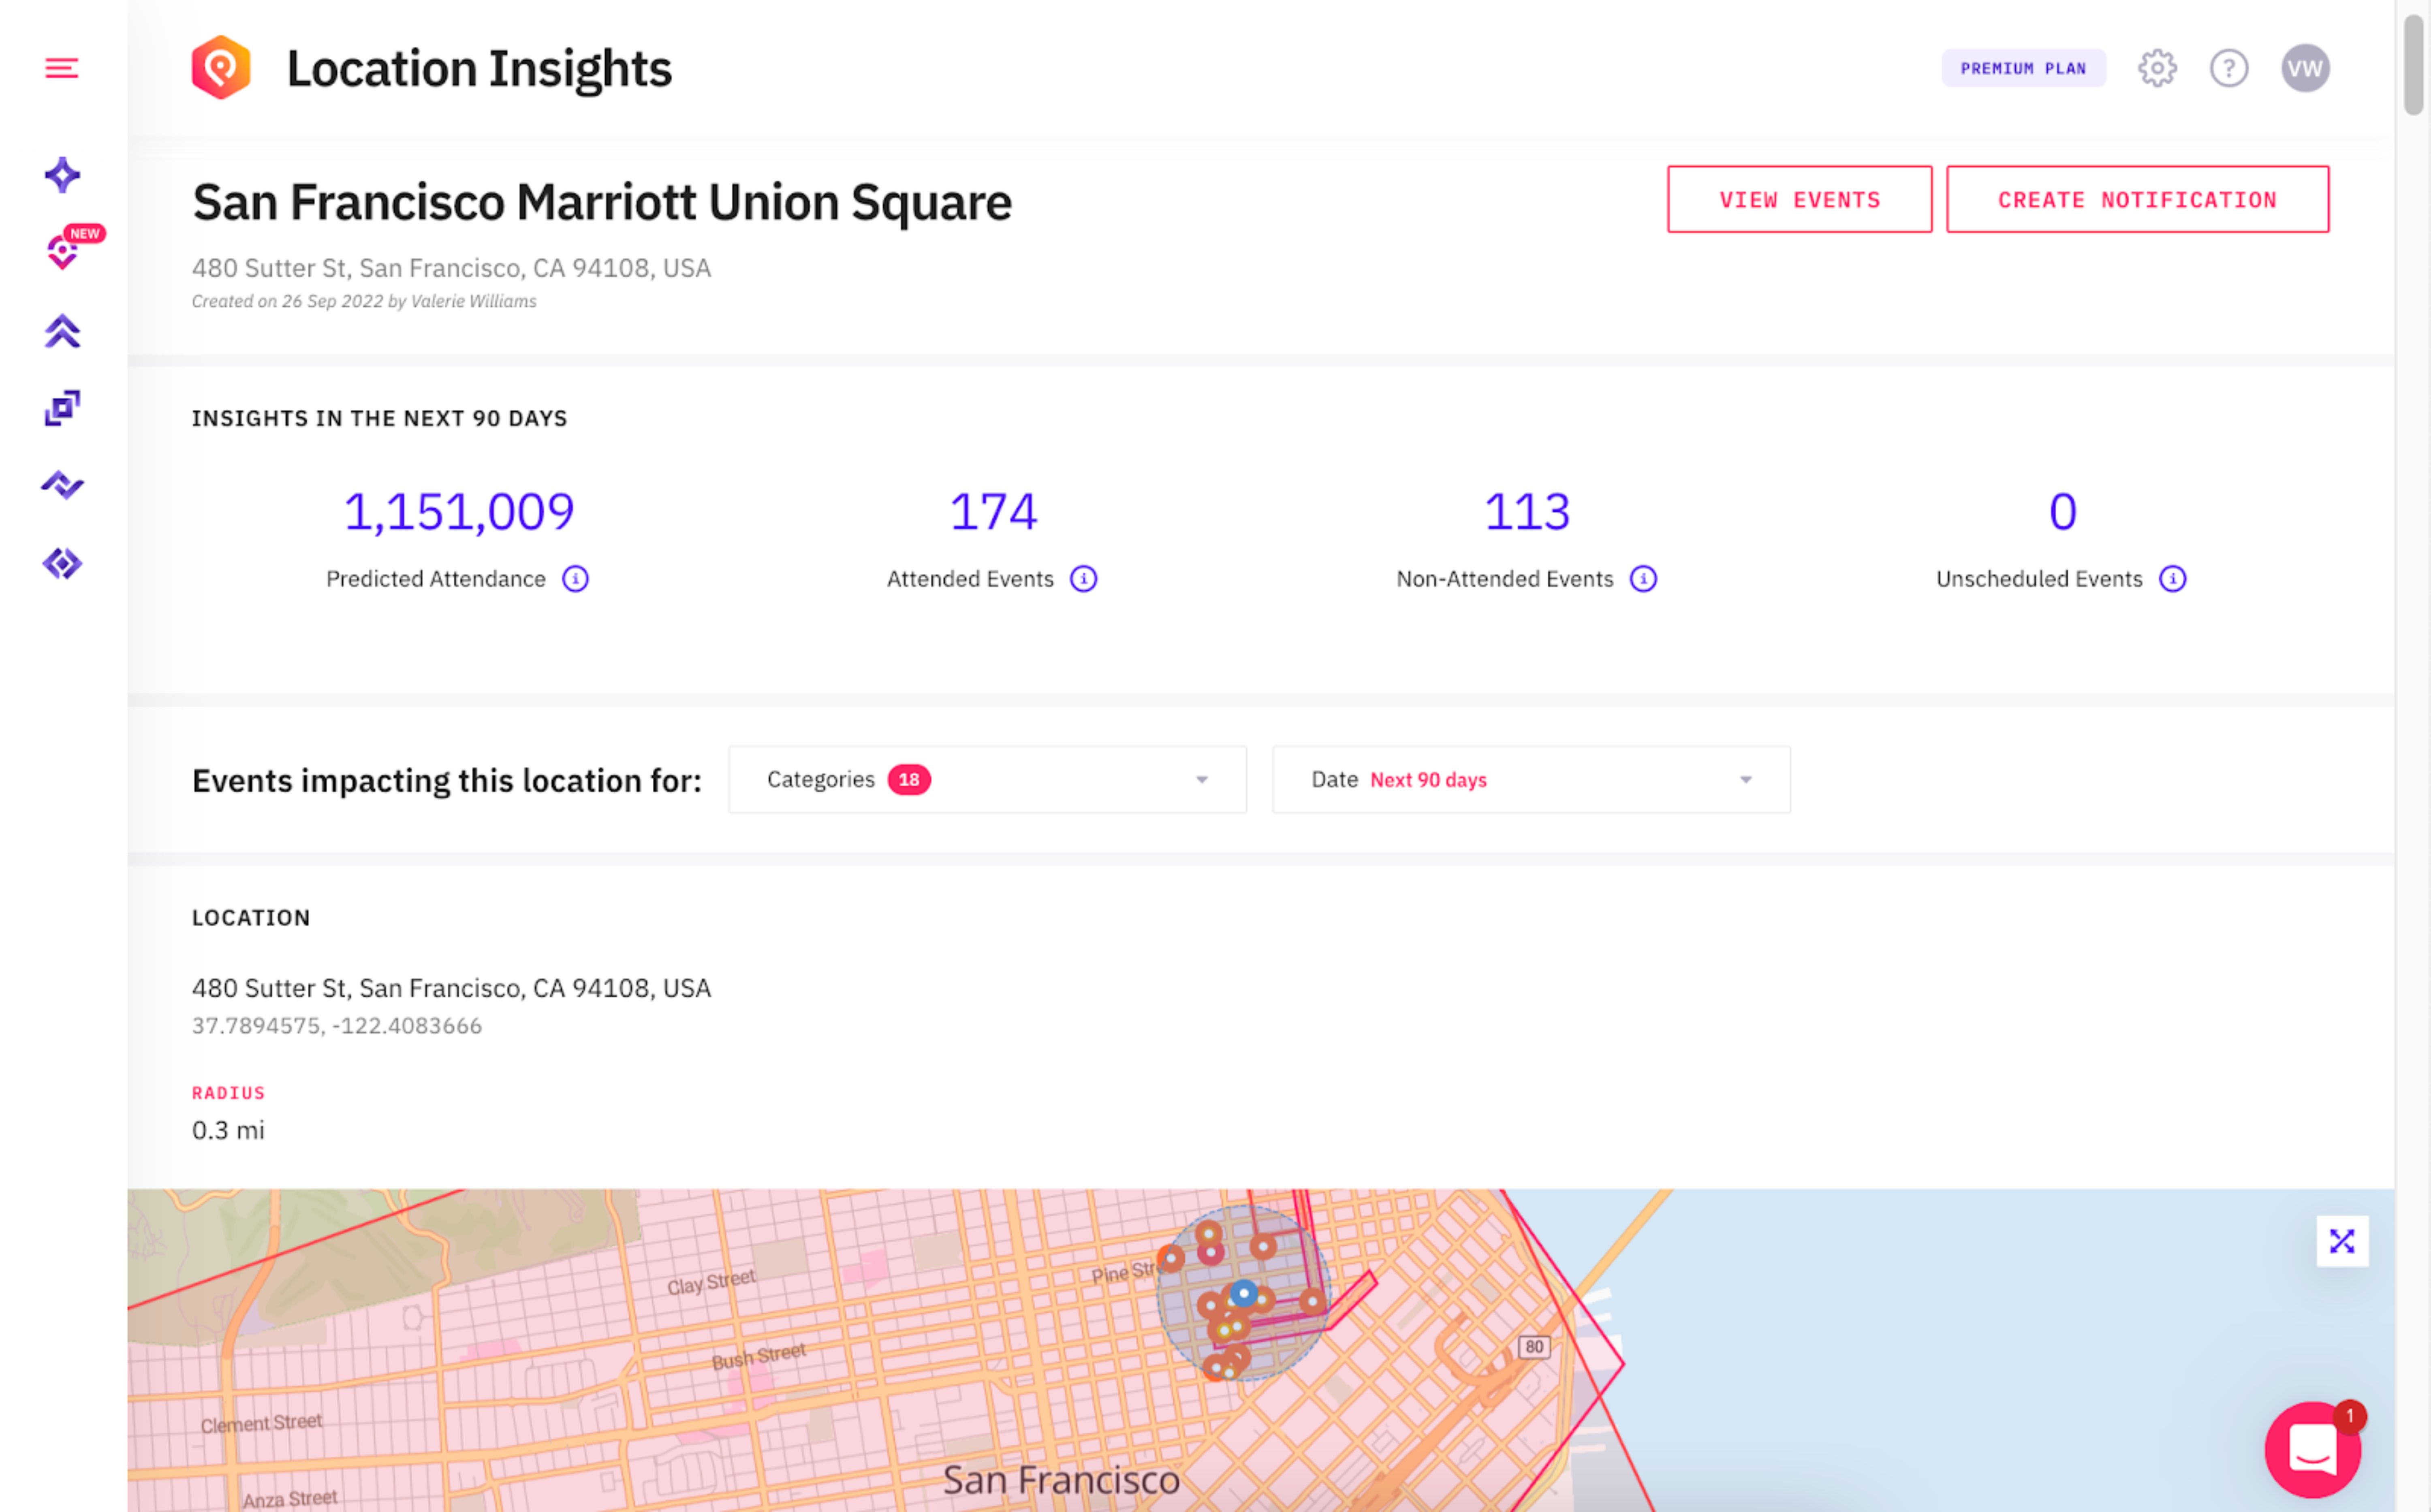Expand the map to fullscreen

point(2342,1241)
